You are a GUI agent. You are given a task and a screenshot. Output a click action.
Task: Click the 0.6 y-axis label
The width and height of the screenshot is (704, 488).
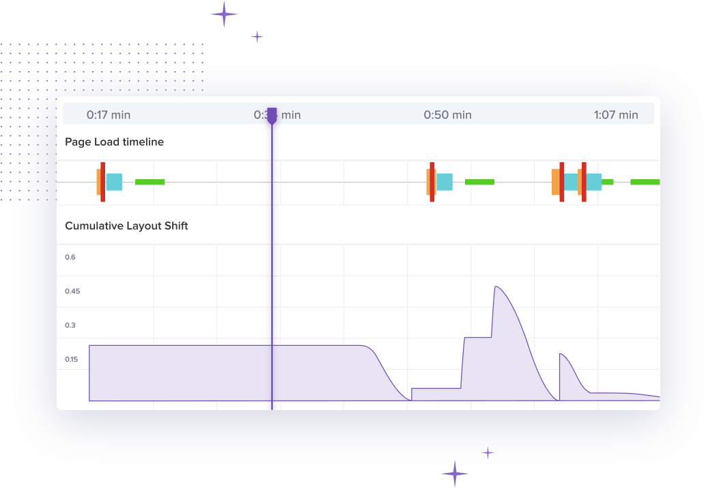click(70, 257)
